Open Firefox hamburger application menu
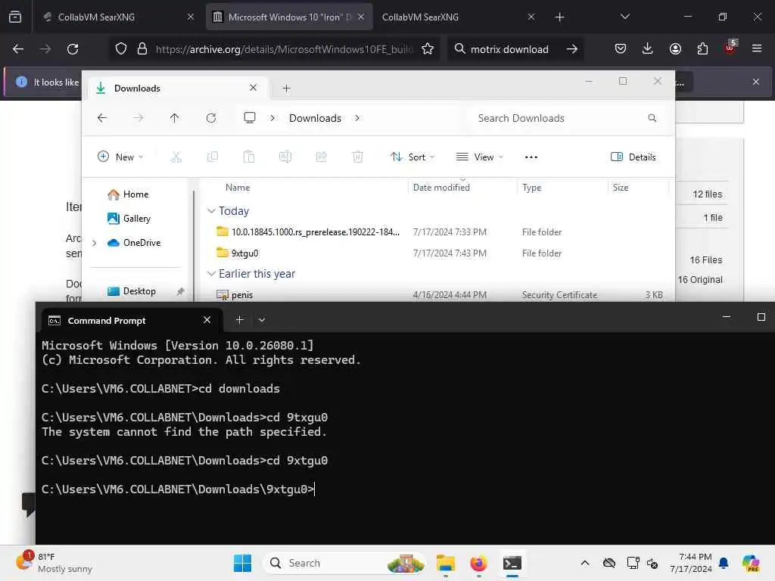 (757, 49)
